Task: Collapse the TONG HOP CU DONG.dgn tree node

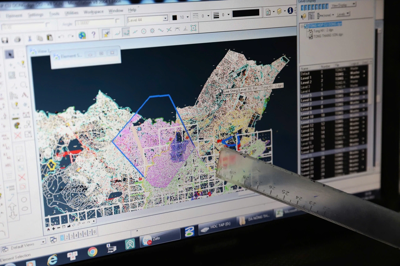Action: point(302,26)
